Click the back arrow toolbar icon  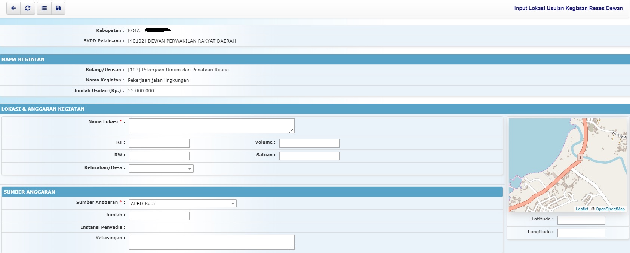(13, 8)
